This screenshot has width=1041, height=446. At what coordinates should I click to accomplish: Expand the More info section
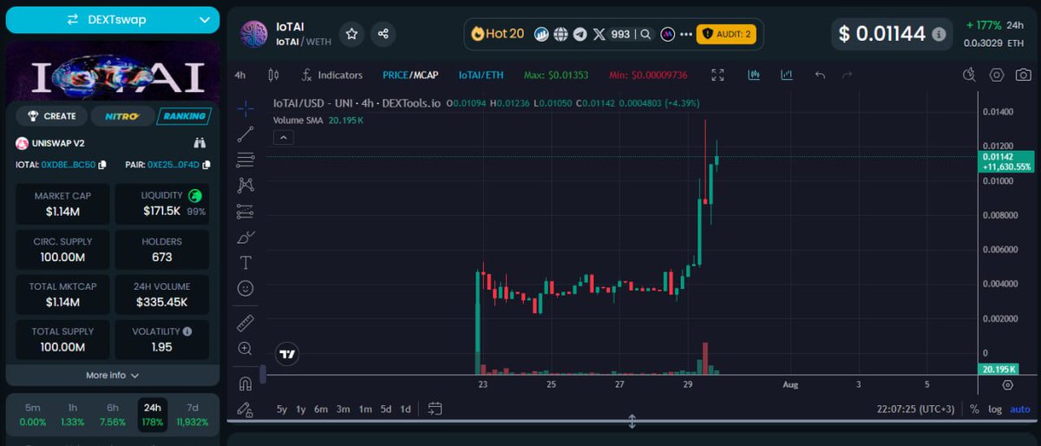coord(112,375)
